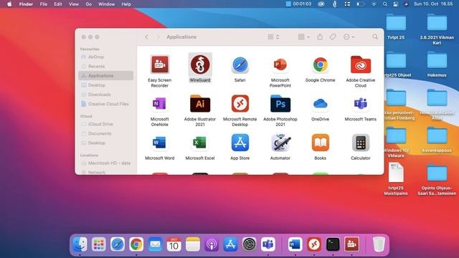Image resolution: width=459 pixels, height=258 pixels.
Task: Select AirDrop in Finder sidebar
Action: [106, 57]
